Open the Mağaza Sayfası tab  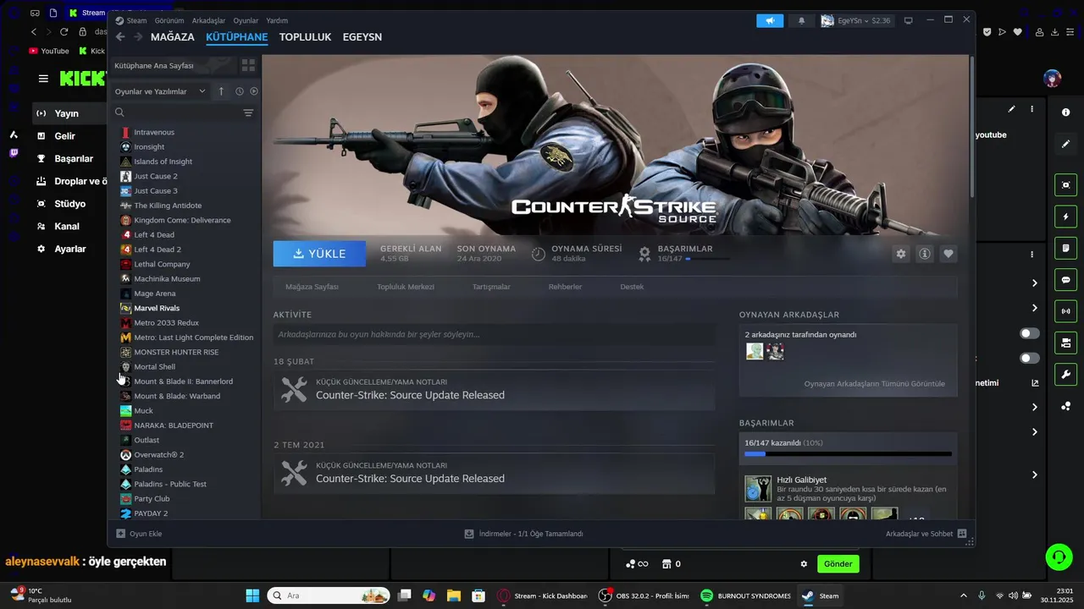312,287
